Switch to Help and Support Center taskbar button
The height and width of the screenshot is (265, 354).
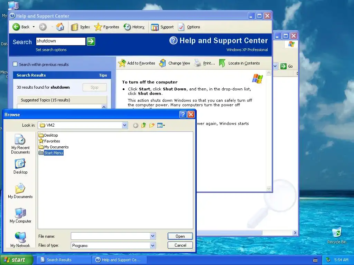pos(120,260)
